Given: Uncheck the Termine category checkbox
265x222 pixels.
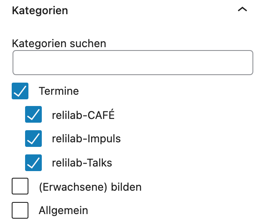Looking at the screenshot, I should pyautogui.click(x=20, y=91).
